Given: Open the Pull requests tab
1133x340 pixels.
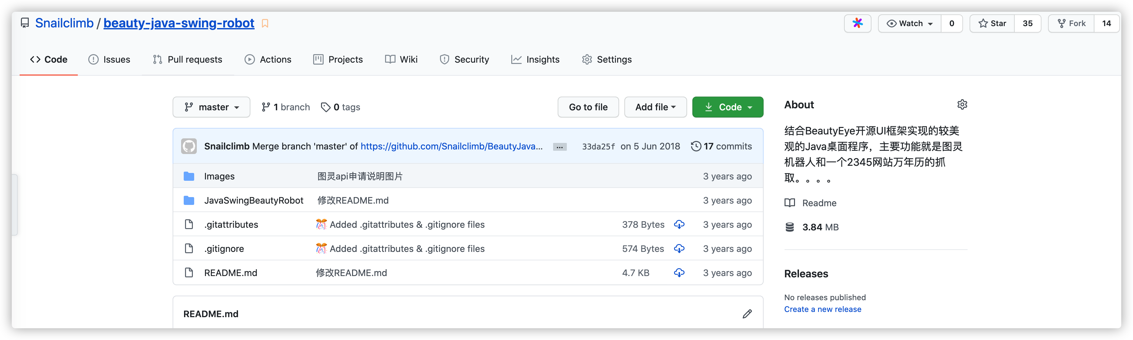Looking at the screenshot, I should click(x=187, y=59).
